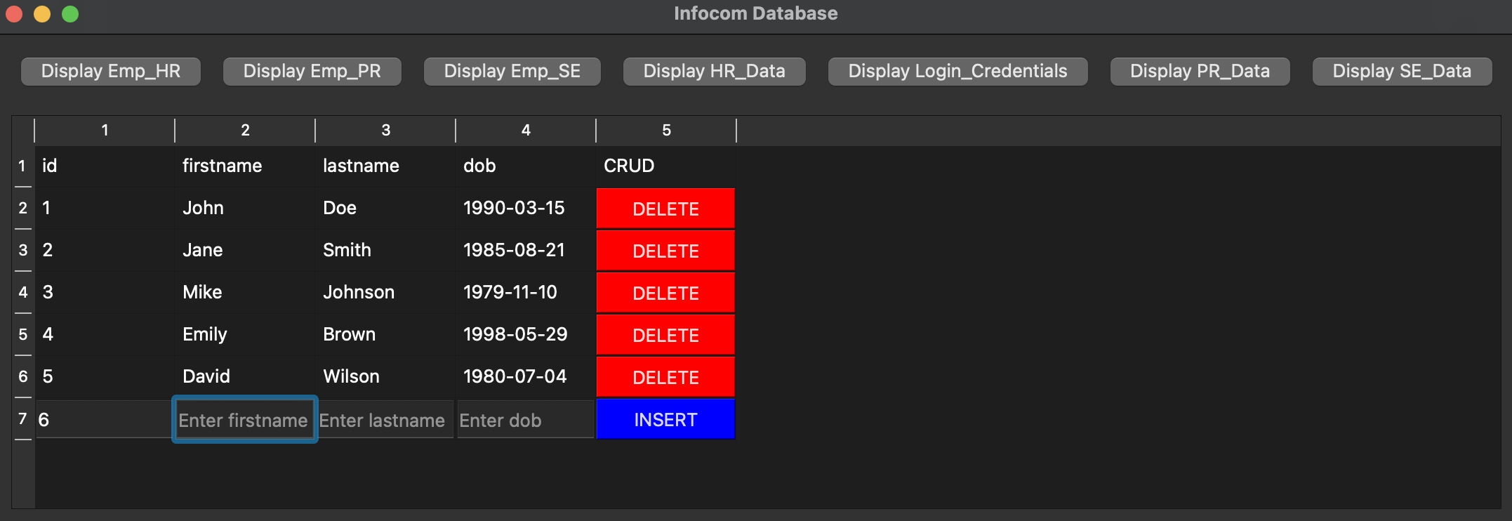Select the cell 'David'
The width and height of the screenshot is (1512, 521).
245,377
